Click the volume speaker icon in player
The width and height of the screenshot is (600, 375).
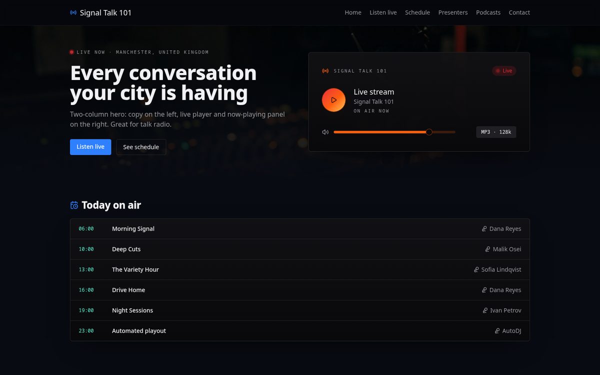click(x=325, y=132)
